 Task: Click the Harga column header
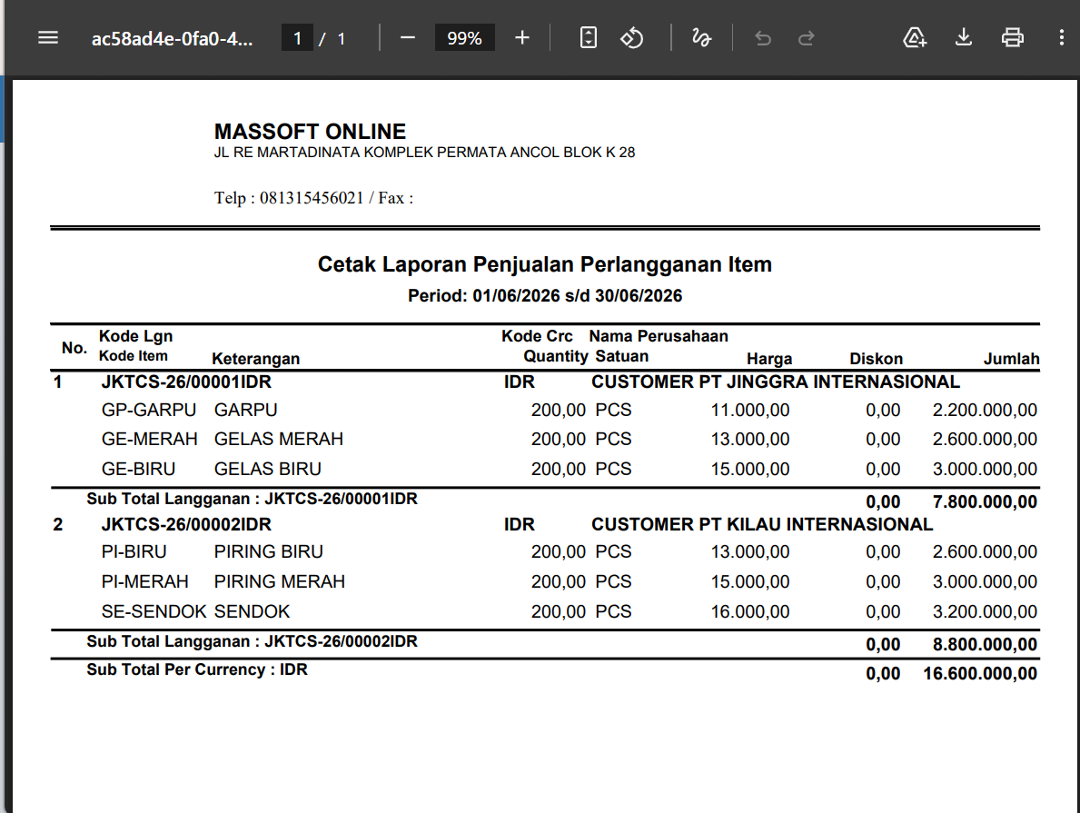(769, 358)
